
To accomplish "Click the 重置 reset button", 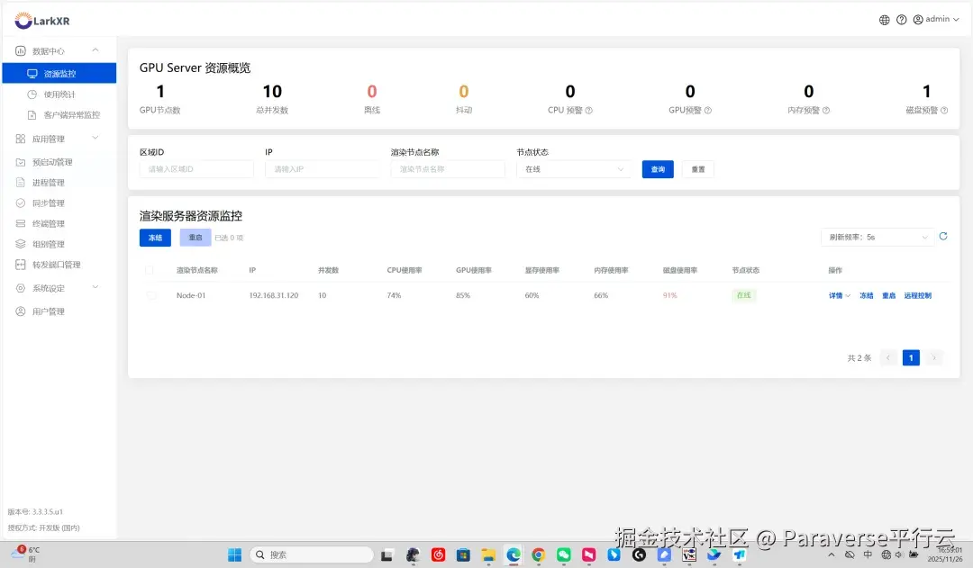I will tap(698, 169).
